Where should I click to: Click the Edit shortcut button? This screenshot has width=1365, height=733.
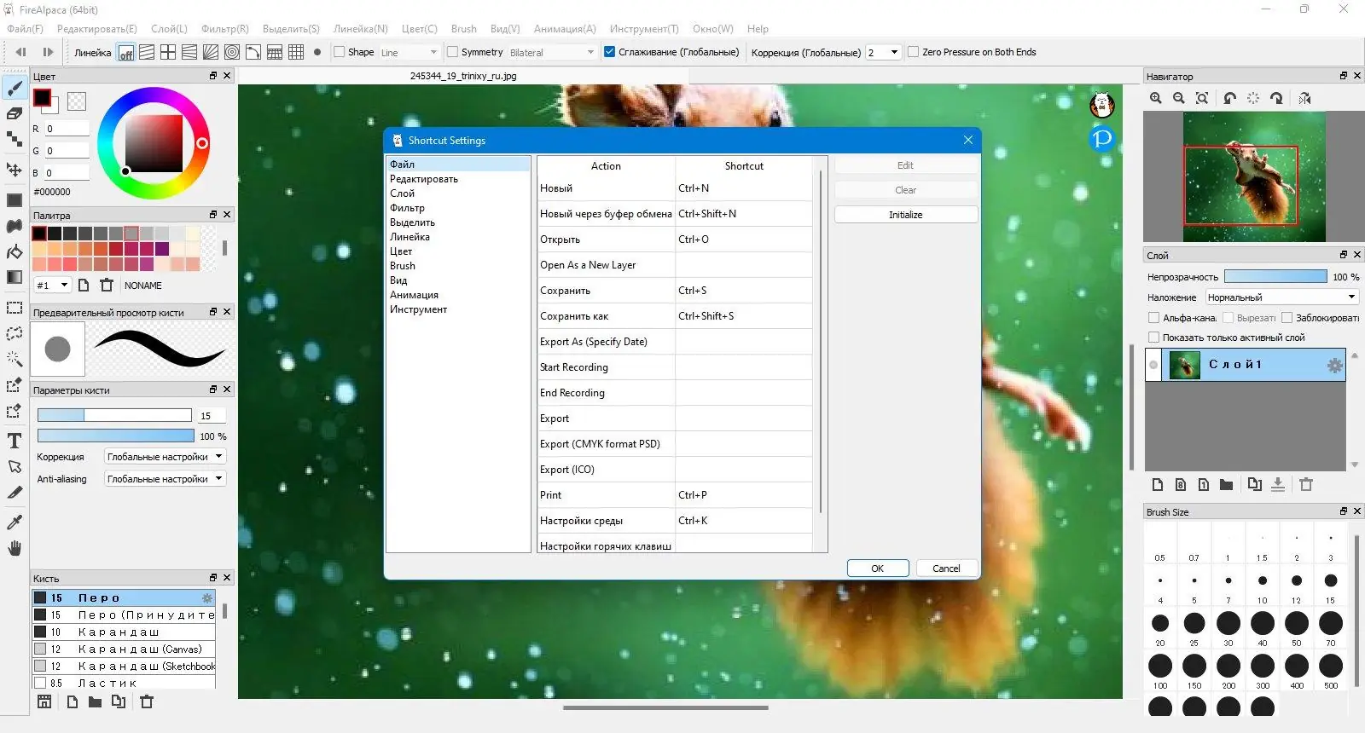point(906,165)
